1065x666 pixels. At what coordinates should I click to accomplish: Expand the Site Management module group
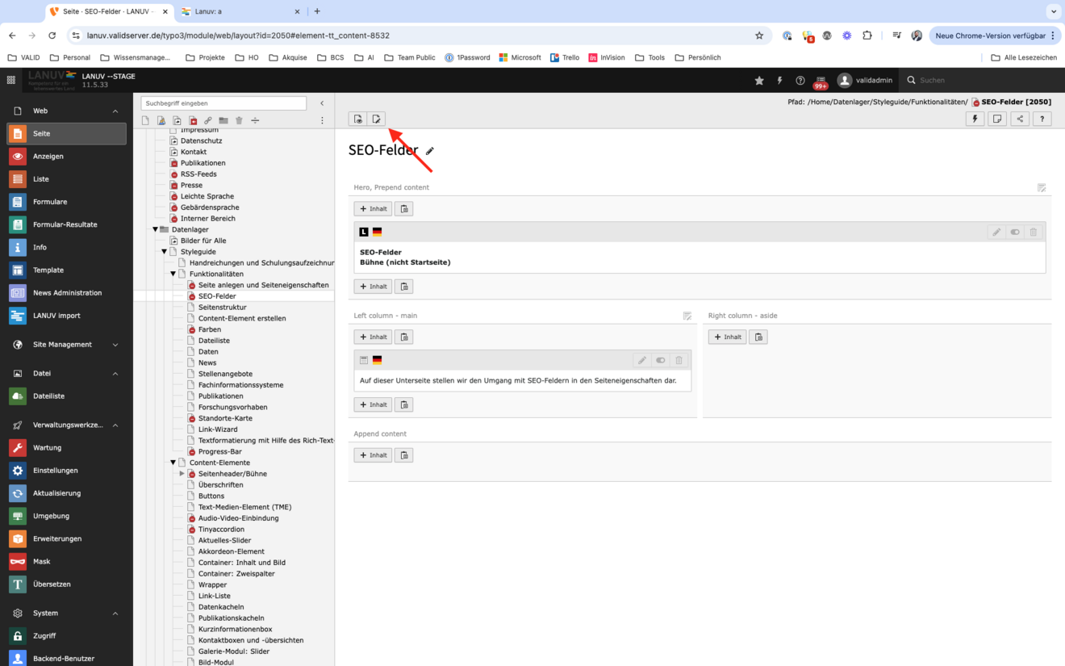point(115,345)
